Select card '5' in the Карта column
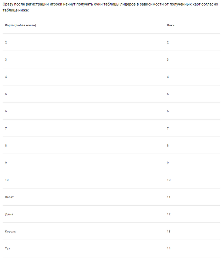Image resolution: width=223 pixels, height=259 pixels. tap(6, 94)
